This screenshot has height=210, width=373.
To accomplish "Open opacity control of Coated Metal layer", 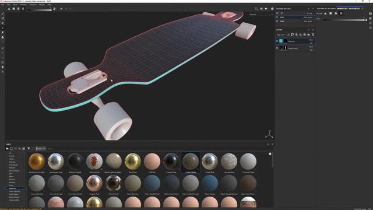I will coord(311,50).
